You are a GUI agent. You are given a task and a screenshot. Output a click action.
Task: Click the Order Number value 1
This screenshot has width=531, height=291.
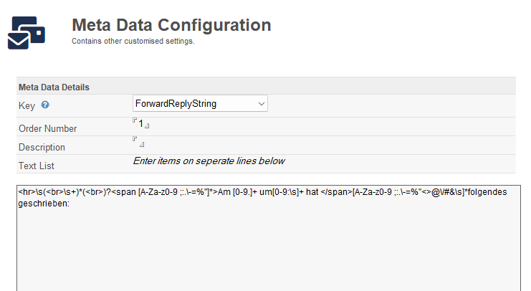coord(141,123)
